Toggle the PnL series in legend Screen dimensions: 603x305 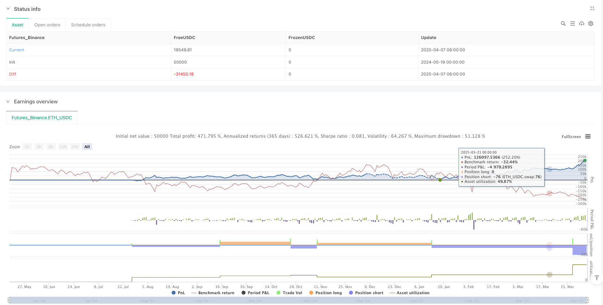(x=178, y=293)
